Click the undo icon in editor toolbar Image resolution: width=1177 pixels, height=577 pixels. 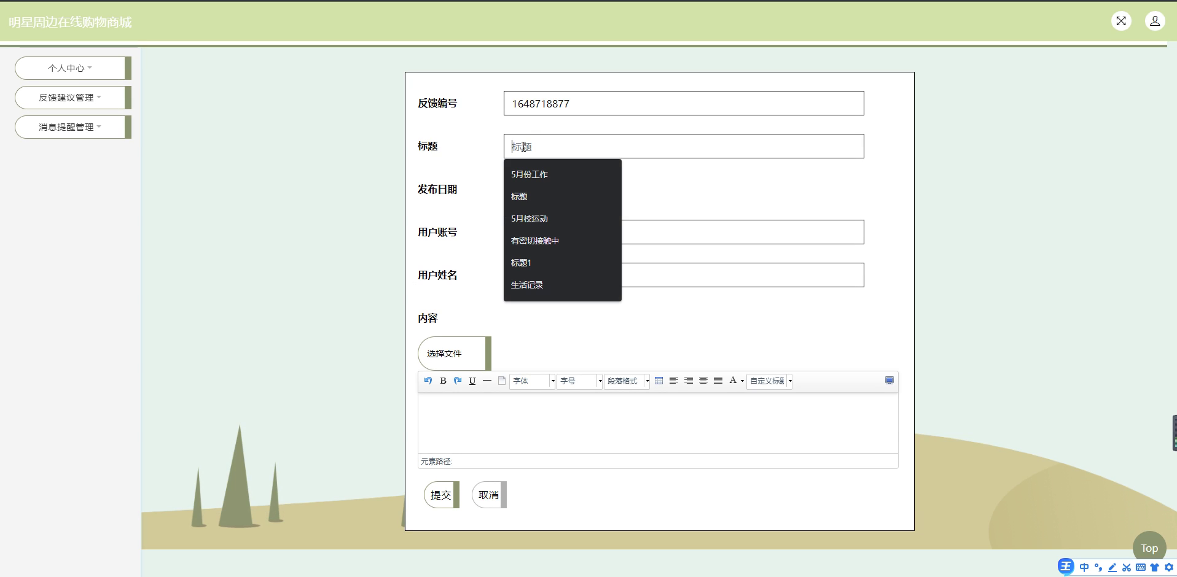(x=428, y=381)
